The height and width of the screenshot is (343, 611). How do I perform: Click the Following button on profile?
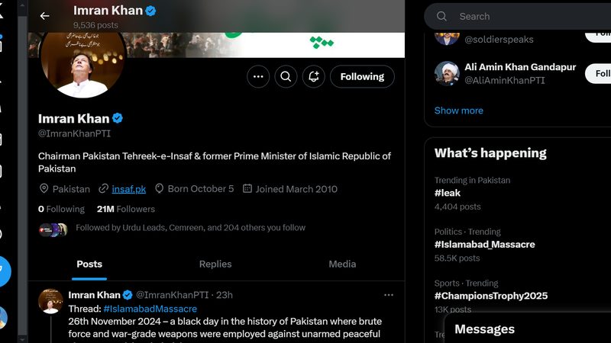click(362, 77)
